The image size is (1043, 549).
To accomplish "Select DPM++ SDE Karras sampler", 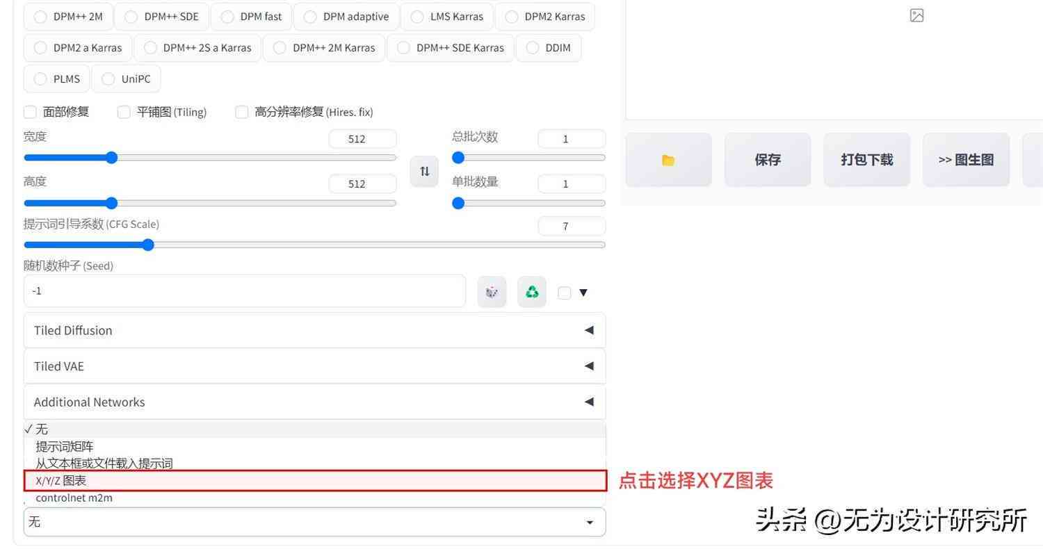I will click(450, 48).
